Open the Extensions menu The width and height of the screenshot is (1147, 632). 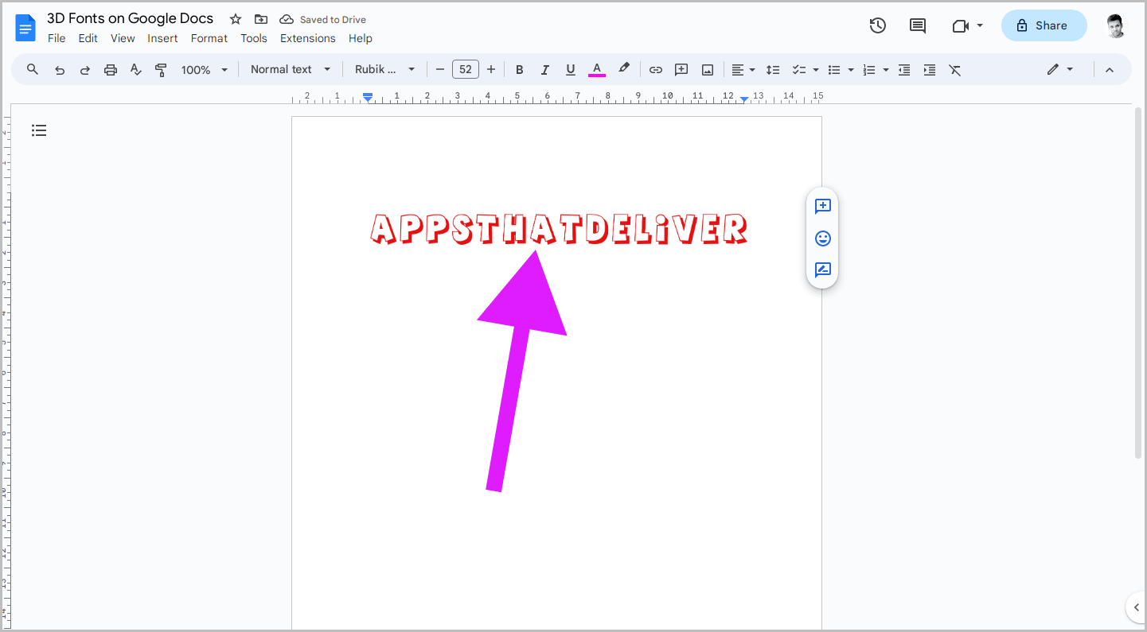(308, 38)
